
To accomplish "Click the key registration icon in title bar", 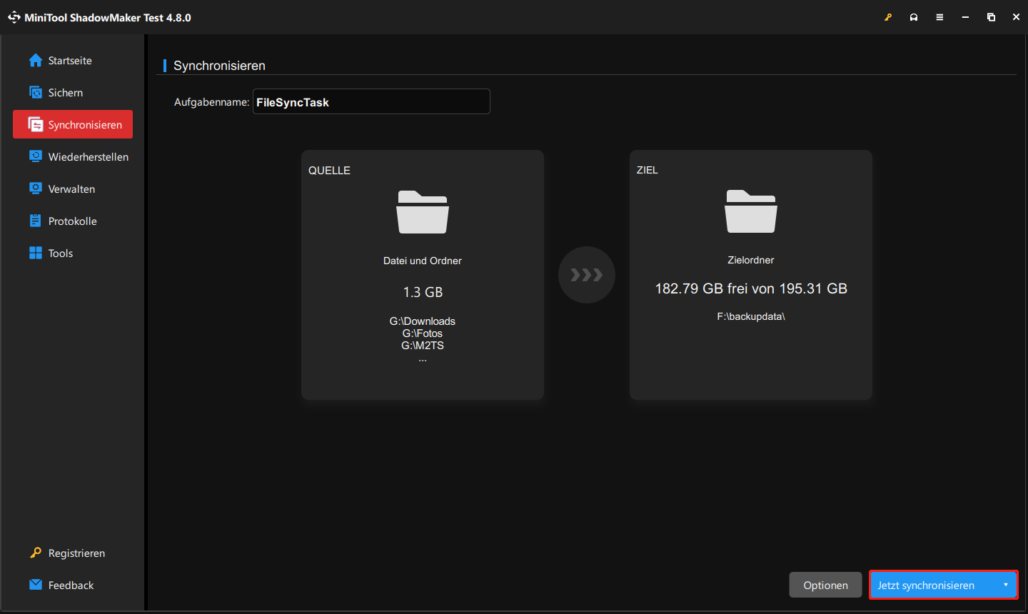I will (888, 17).
